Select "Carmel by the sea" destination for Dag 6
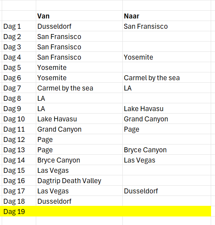 pos(151,78)
